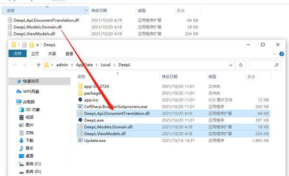Image resolution: width=289 pixels, height=176 pixels.
Task: Switch to the 查看 ribbon tab
Action: [69, 54]
